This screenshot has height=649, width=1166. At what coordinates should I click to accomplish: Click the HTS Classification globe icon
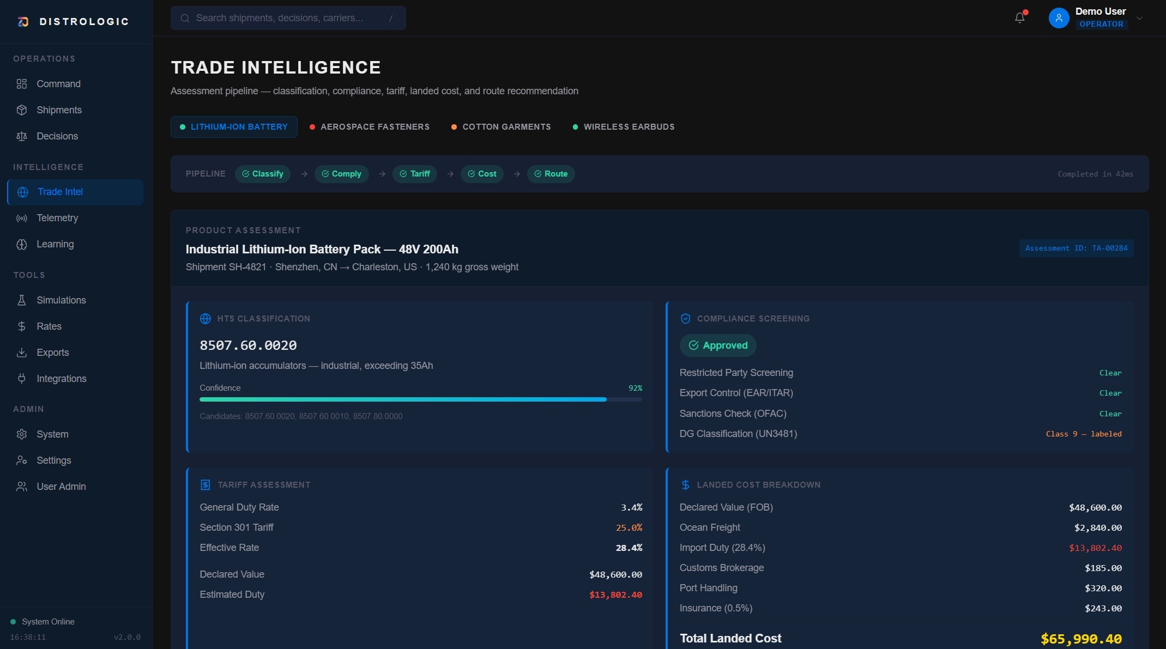[206, 319]
